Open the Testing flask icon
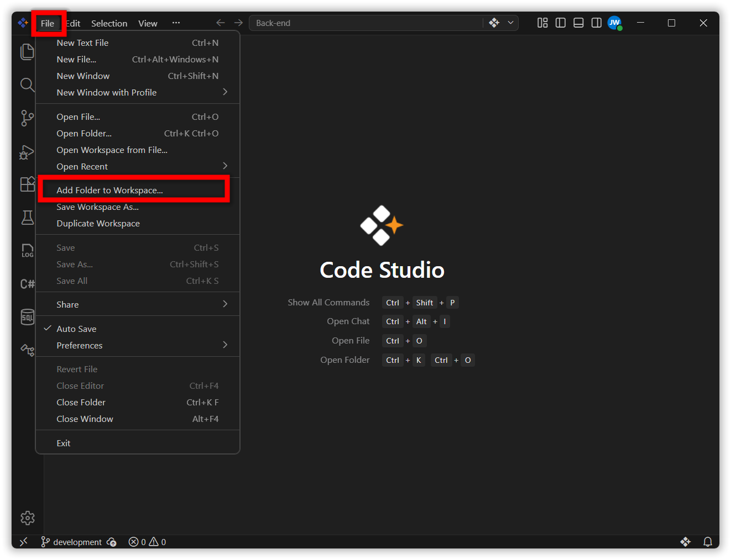The image size is (731, 560). point(27,218)
